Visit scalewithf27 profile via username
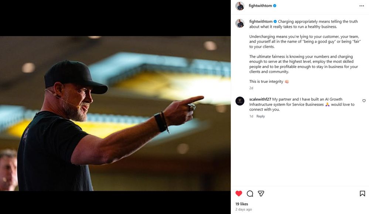The image size is (369, 214). tap(260, 99)
